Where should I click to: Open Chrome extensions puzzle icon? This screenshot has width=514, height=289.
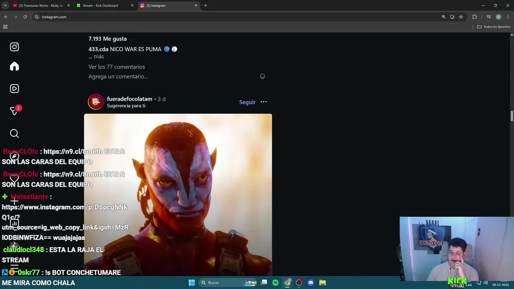click(474, 17)
